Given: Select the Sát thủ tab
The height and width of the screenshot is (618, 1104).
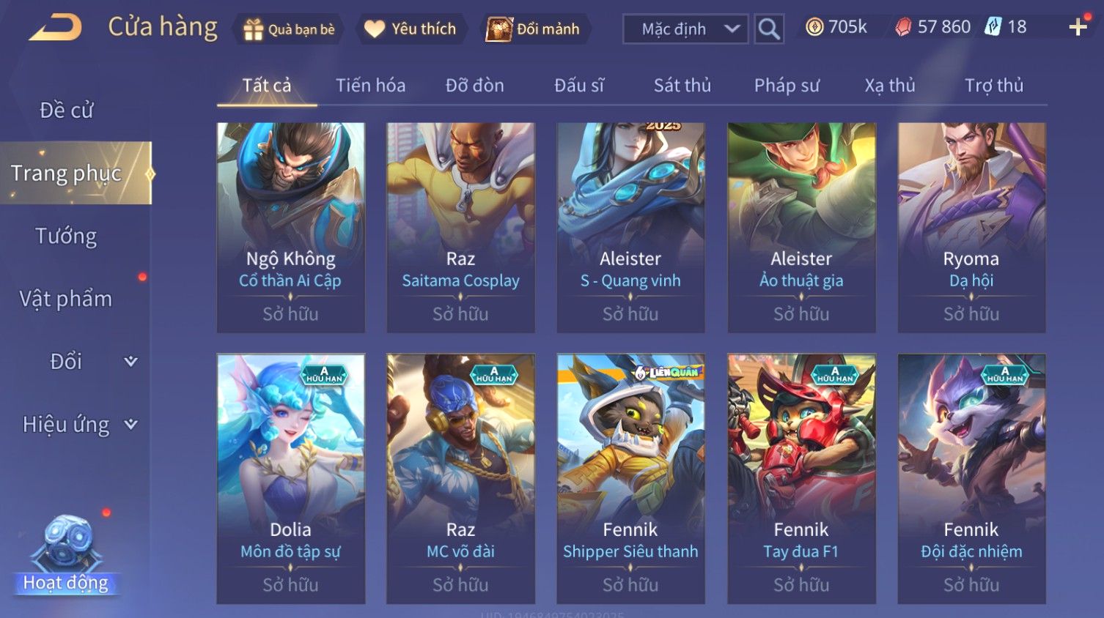Looking at the screenshot, I should 682,86.
